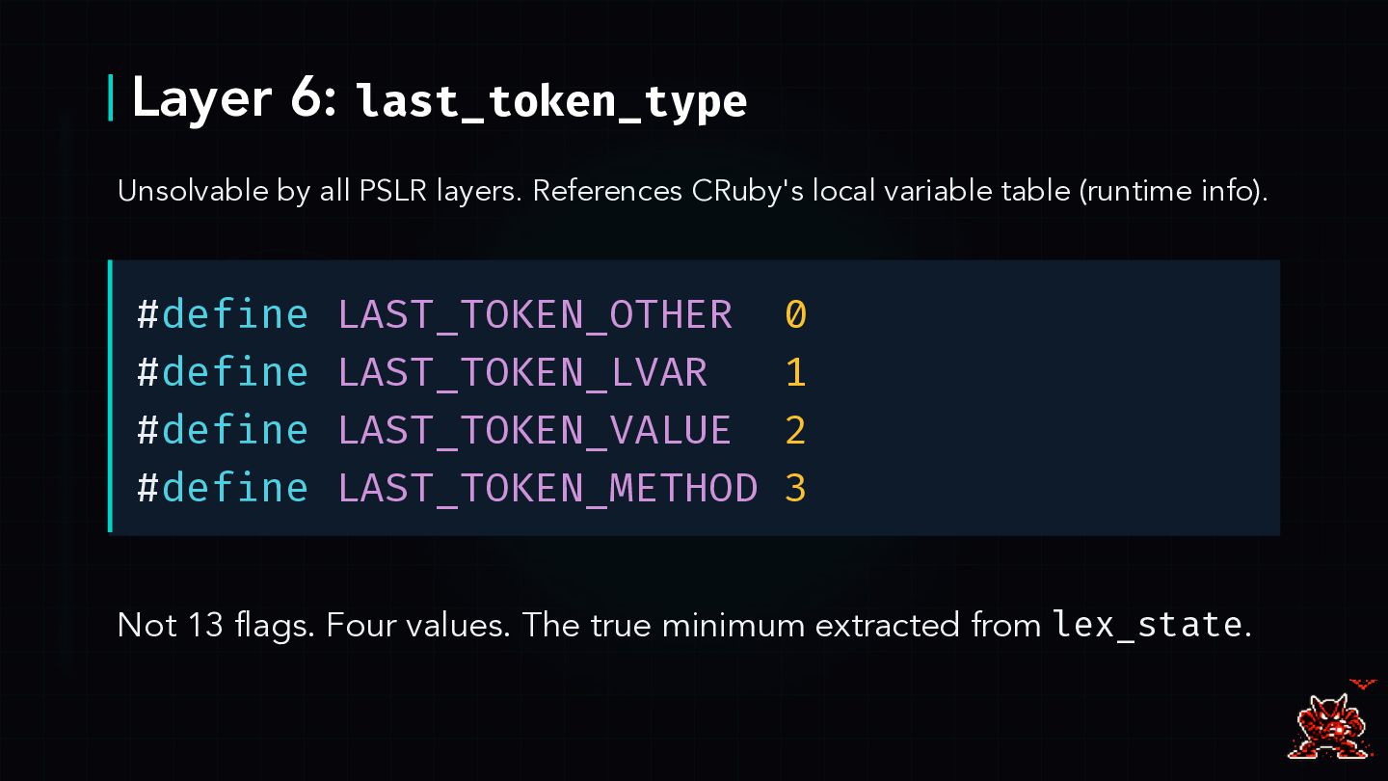This screenshot has width=1388, height=781.
Task: Click the yellow value 1 in the code
Action: pyautogui.click(x=795, y=373)
